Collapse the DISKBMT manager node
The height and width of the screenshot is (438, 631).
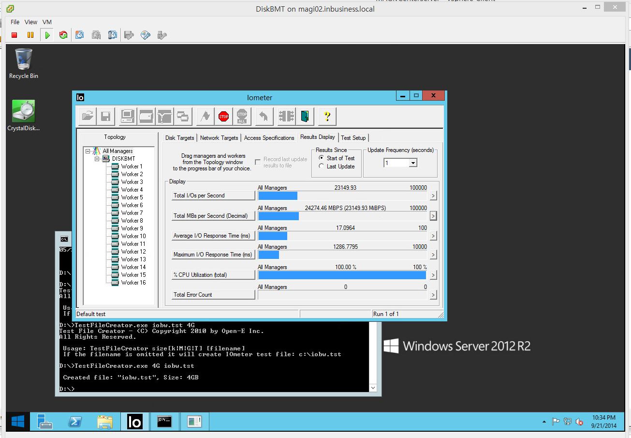(x=97, y=159)
